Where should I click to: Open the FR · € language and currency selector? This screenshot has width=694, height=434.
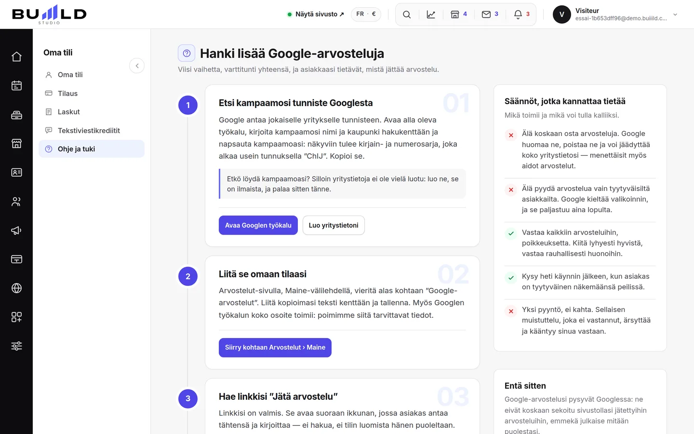(366, 14)
